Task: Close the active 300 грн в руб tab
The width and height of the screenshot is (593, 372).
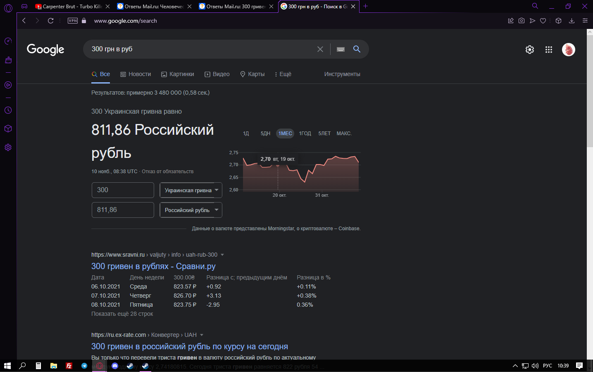Action: coord(353,6)
